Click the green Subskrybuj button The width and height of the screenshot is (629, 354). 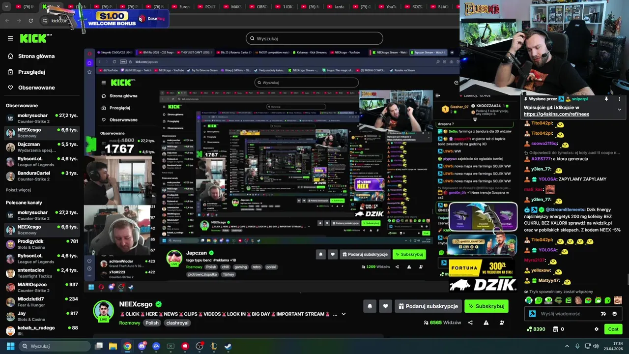point(486,306)
